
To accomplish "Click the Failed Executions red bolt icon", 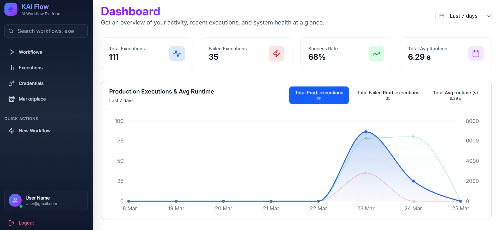I will point(277,54).
